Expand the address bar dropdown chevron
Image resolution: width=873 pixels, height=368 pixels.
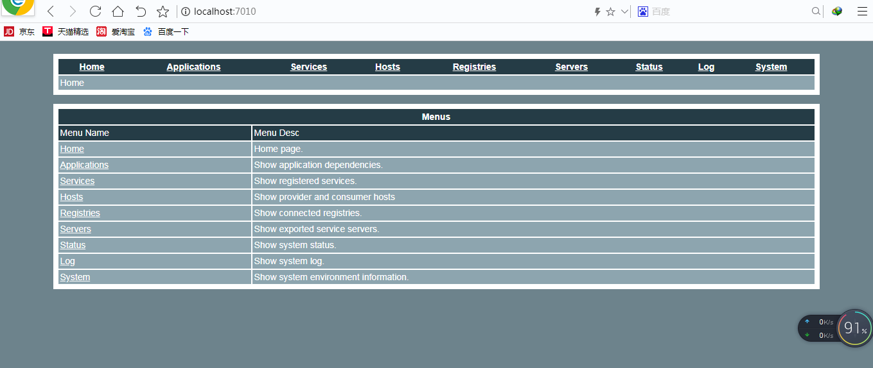tap(624, 12)
